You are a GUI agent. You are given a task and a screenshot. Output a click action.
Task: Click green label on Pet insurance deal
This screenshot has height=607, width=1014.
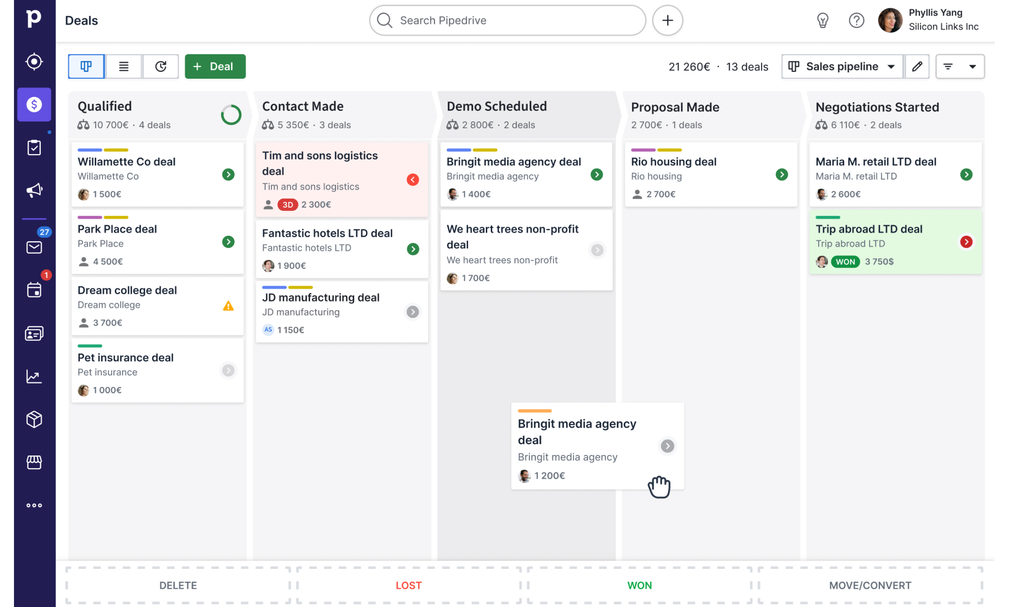[x=90, y=346]
